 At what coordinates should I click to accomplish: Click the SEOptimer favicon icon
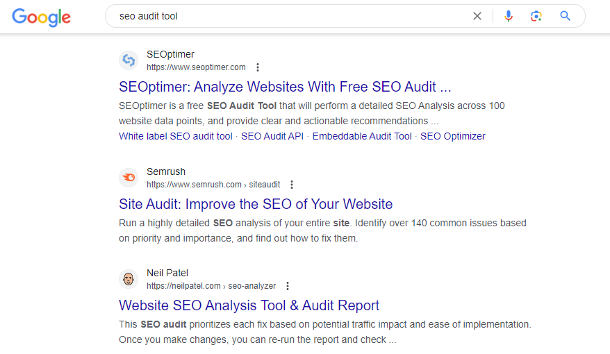tap(129, 60)
